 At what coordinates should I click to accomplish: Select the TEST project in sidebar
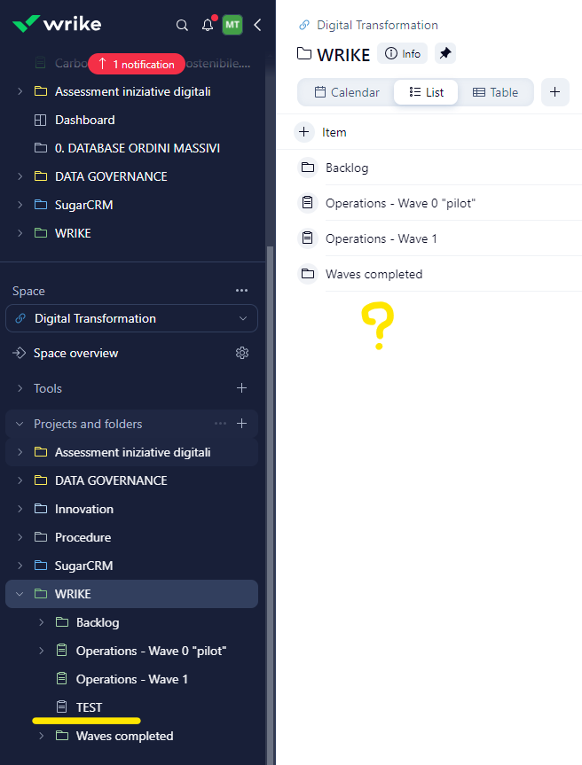[x=89, y=707]
